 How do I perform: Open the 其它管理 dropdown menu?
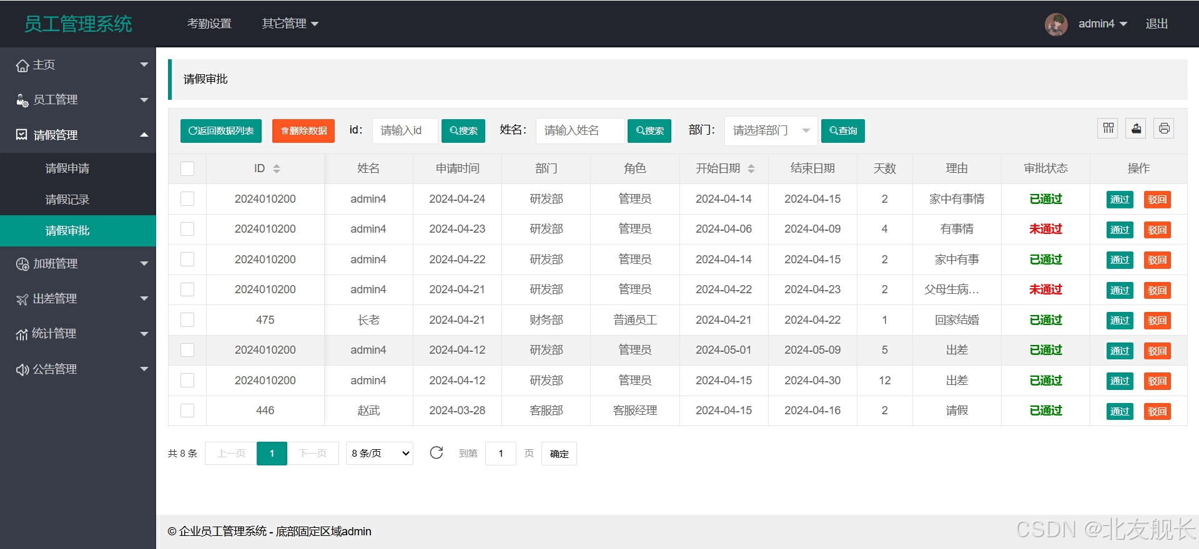pos(290,24)
